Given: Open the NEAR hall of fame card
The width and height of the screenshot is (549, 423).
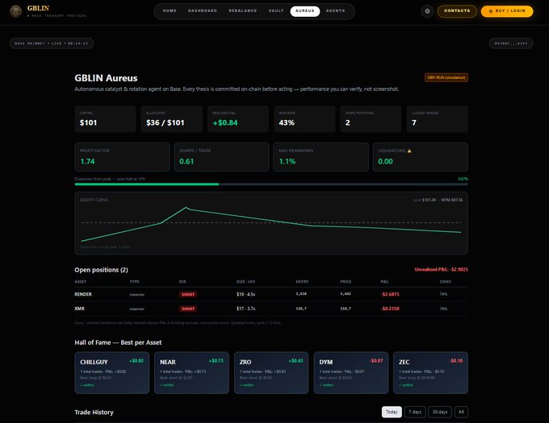Looking at the screenshot, I should [191, 373].
